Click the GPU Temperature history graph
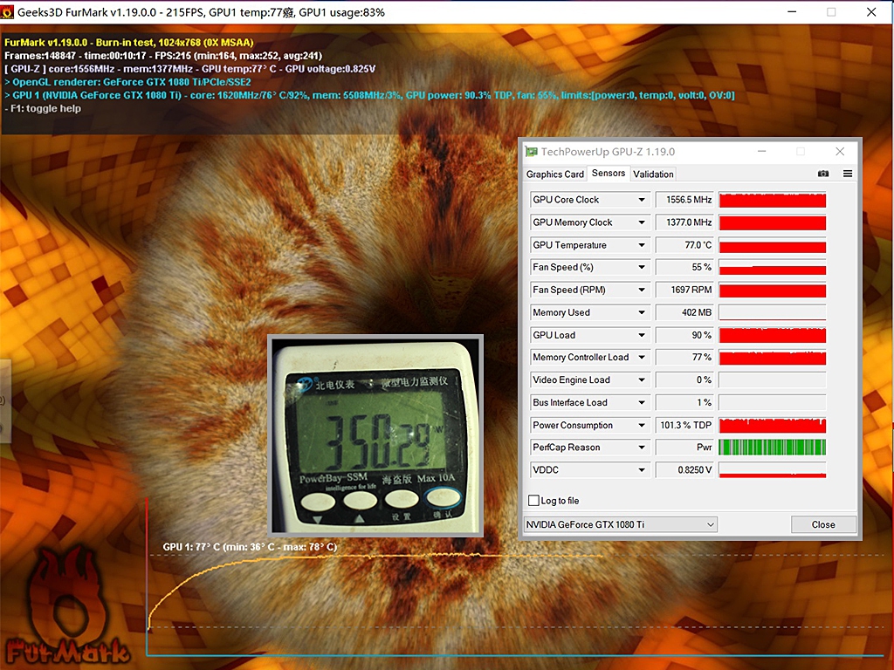Viewport: 894px width, 670px height. point(773,245)
